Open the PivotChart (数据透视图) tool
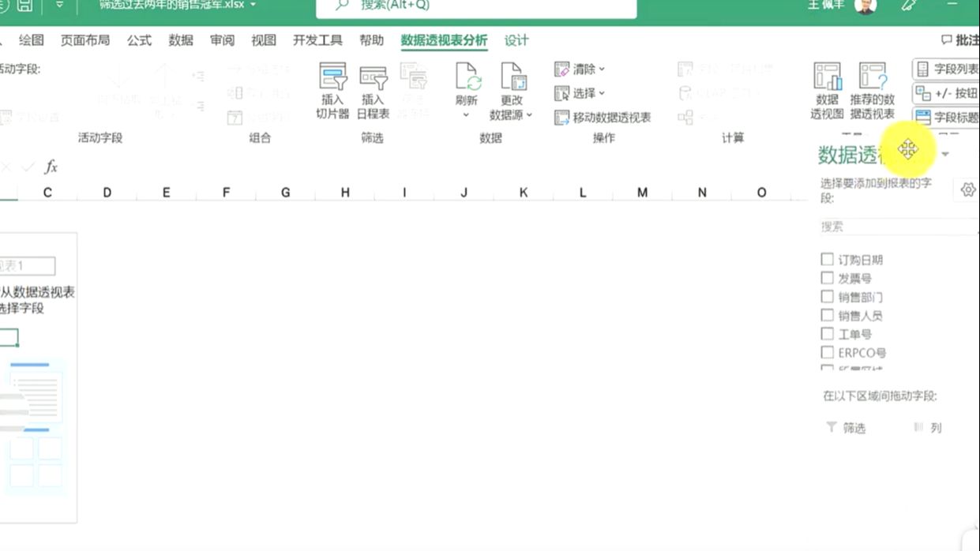 (x=826, y=87)
